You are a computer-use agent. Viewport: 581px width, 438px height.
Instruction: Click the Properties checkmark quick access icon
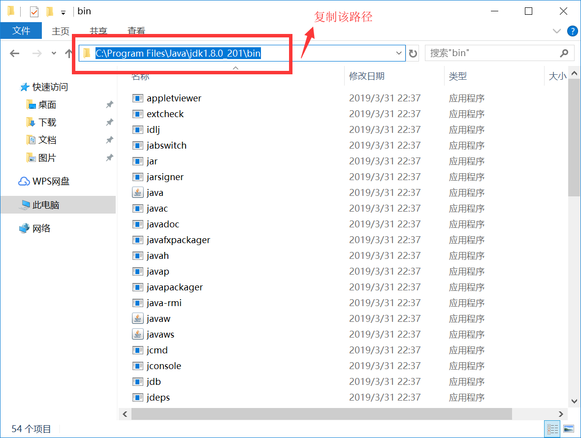(x=34, y=12)
